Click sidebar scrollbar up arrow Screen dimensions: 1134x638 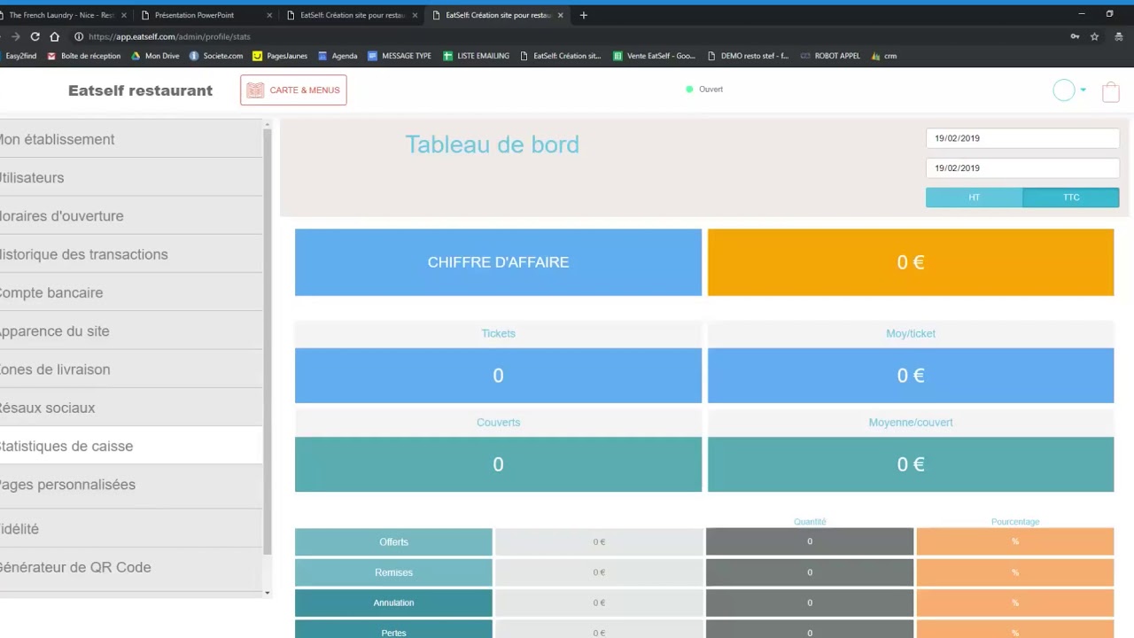[268, 125]
